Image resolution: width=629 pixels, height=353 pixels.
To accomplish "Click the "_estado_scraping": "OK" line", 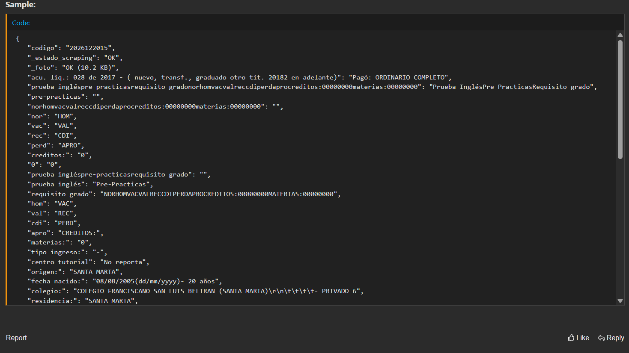I will click(x=75, y=58).
